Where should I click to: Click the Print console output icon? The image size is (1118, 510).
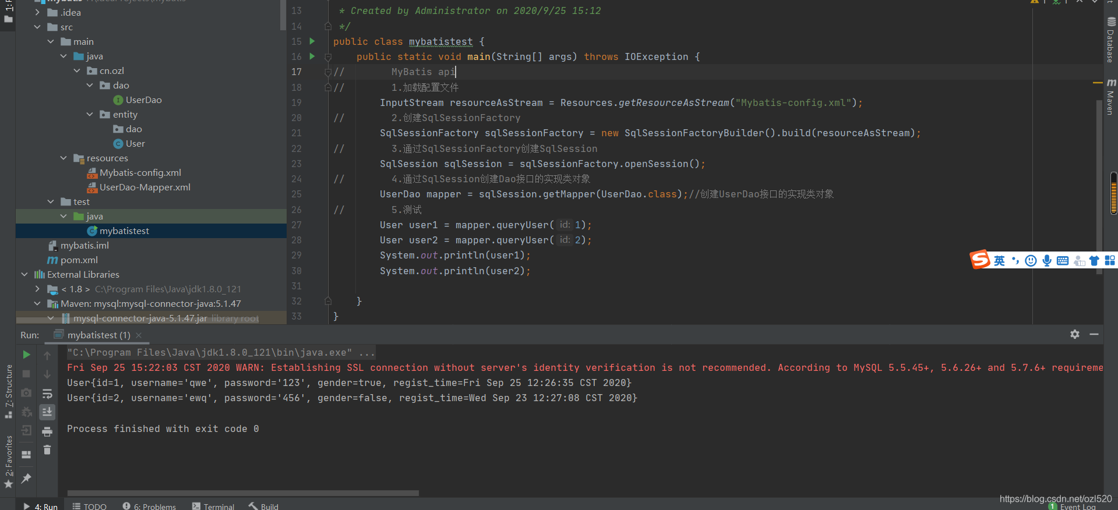pyautogui.click(x=47, y=431)
